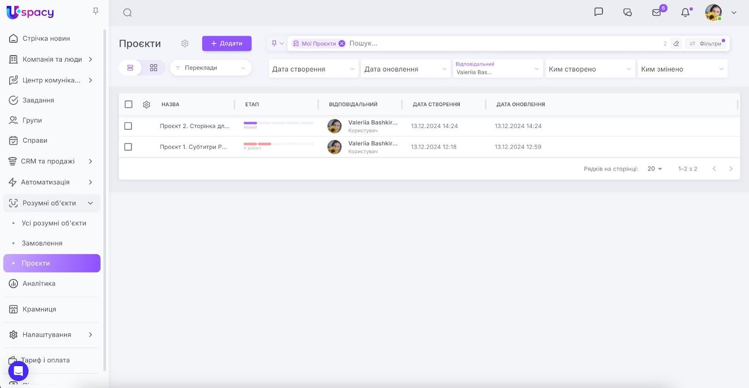Viewport: 749px width, 388px height.
Task: Pin the sidebar with the pin icon
Action: (95, 11)
